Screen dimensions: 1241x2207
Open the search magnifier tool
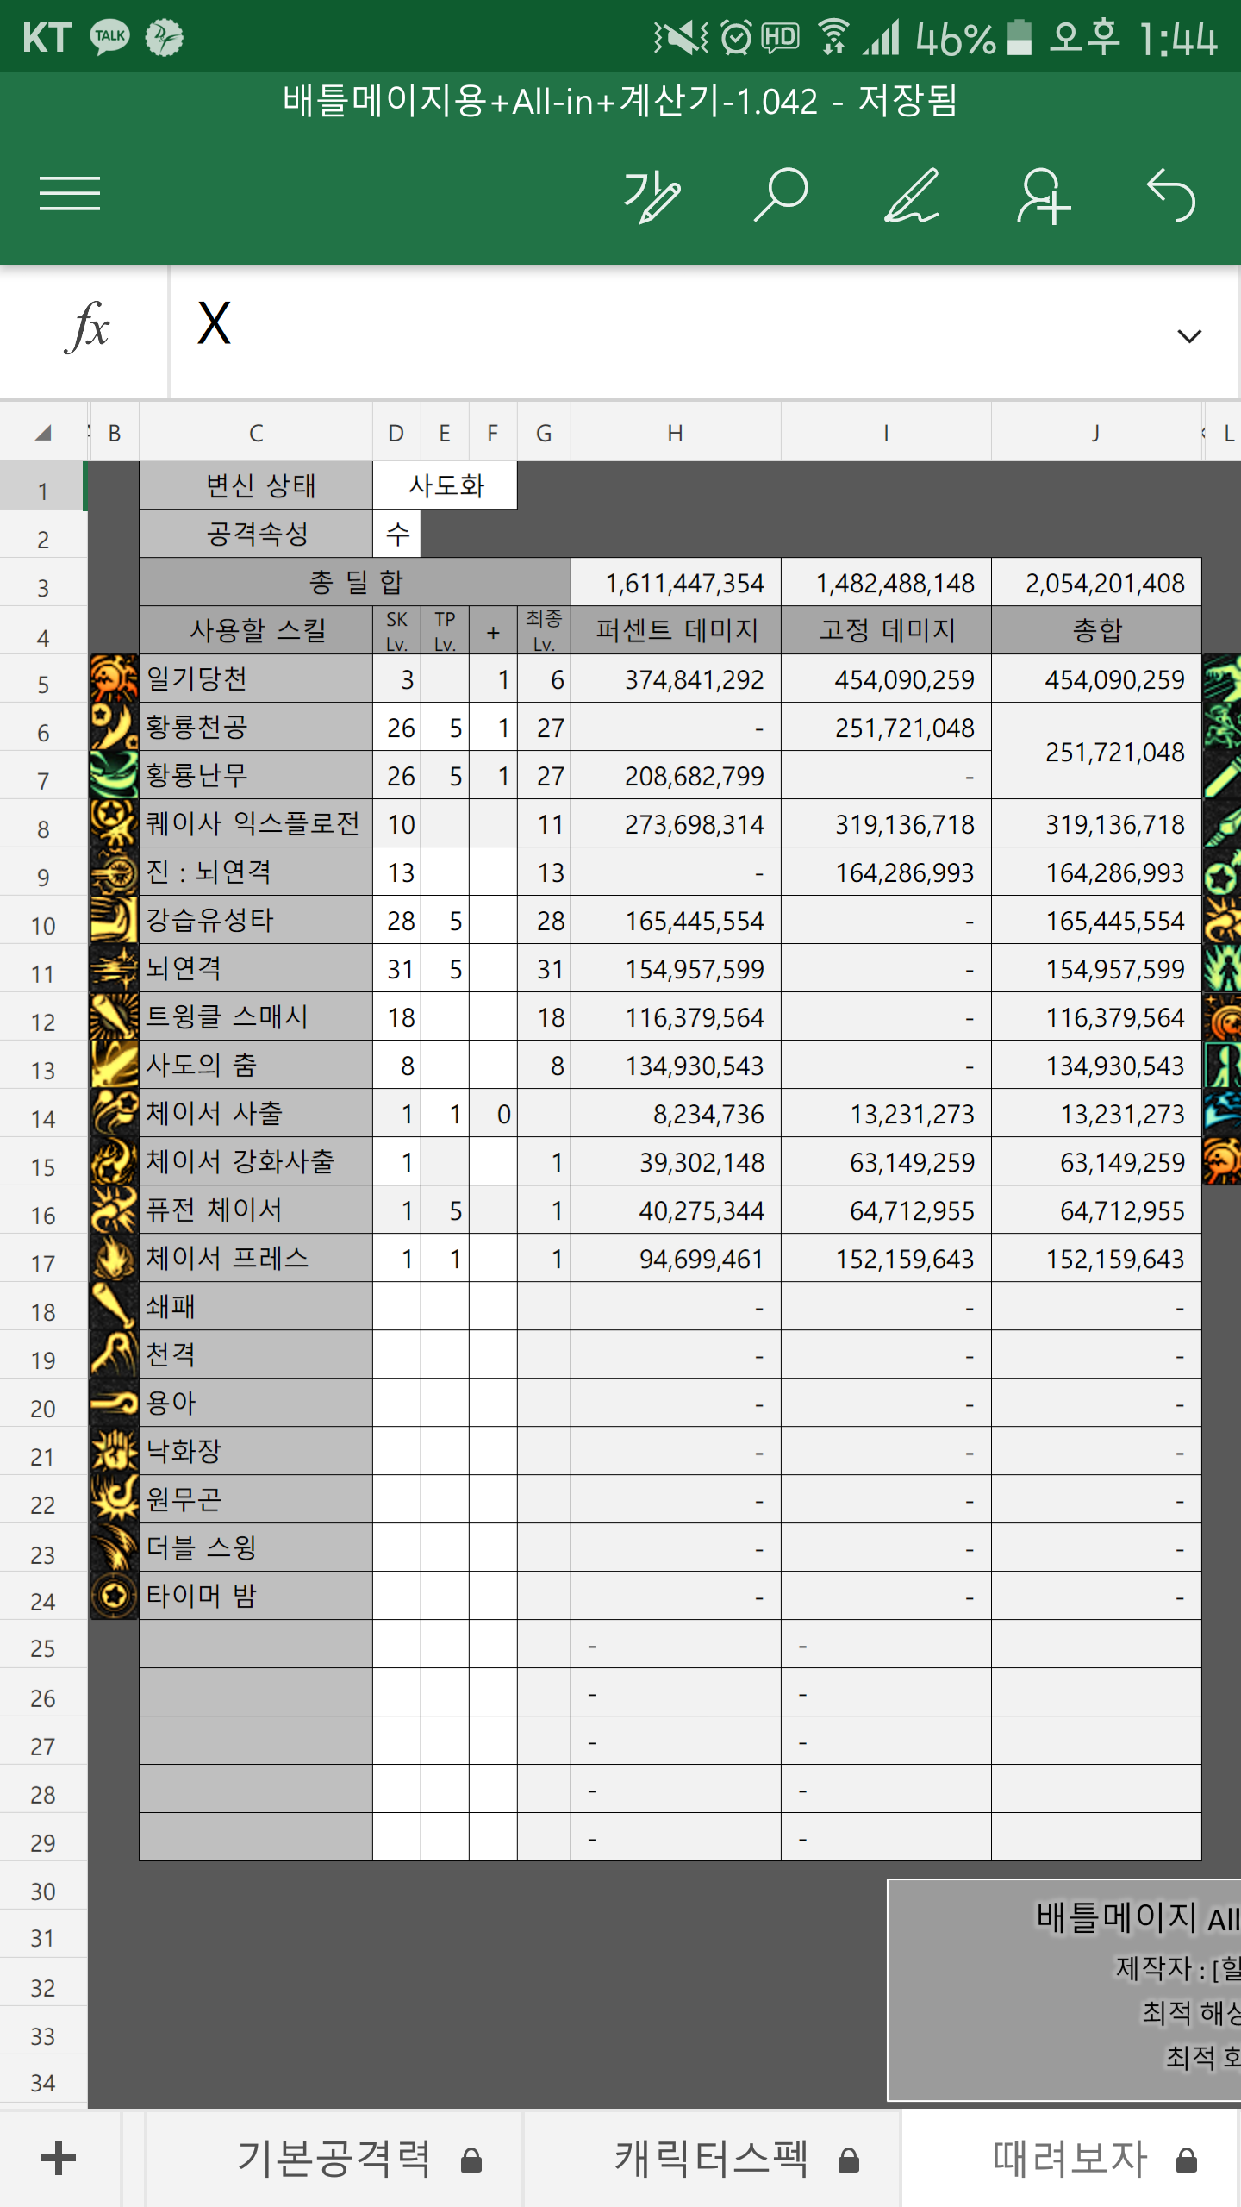pyautogui.click(x=781, y=195)
